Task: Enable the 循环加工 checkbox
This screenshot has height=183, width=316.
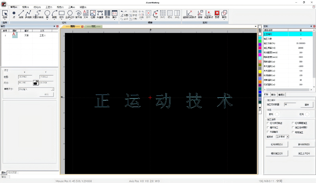Action: tap(268, 127)
